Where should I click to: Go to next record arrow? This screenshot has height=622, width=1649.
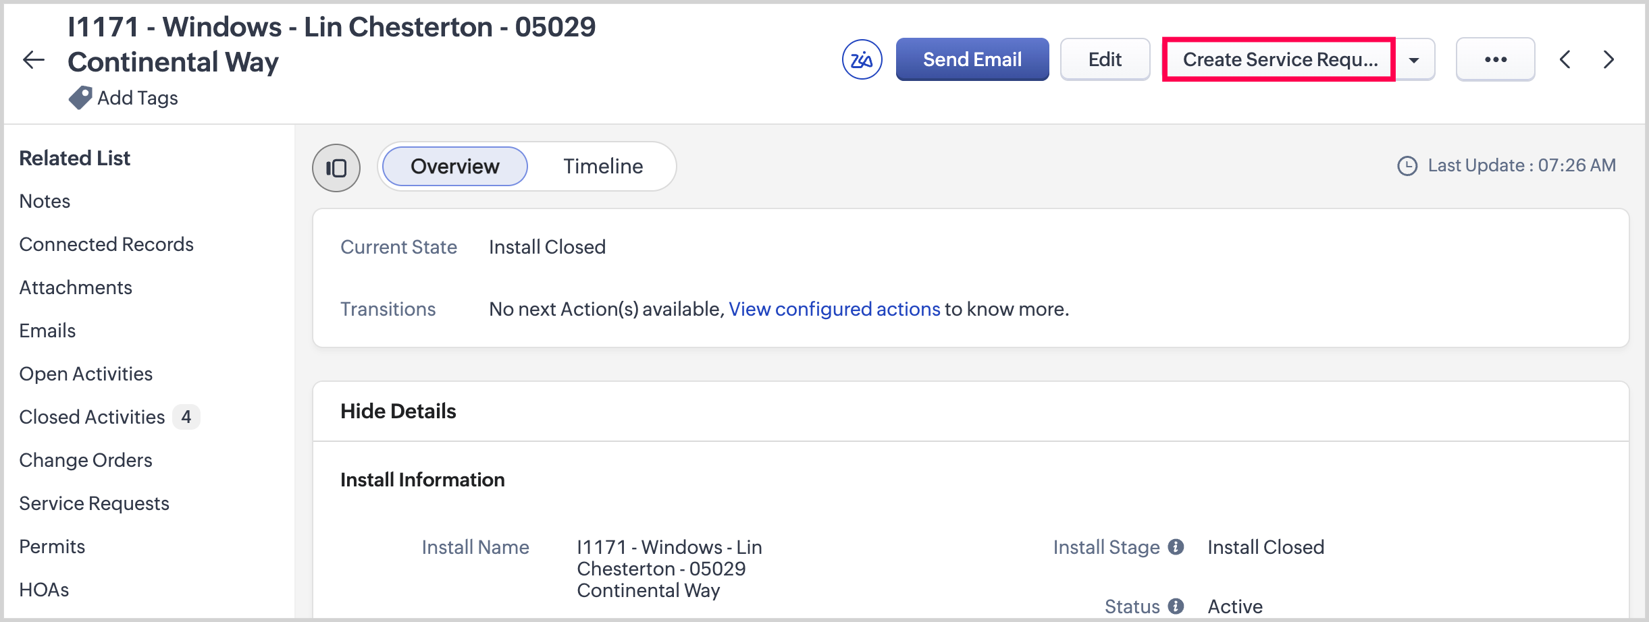click(1608, 60)
